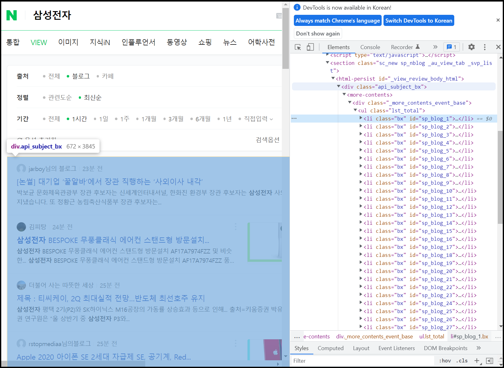Open DevTools three-dot customize menu
The width and height of the screenshot is (504, 368).
485,47
